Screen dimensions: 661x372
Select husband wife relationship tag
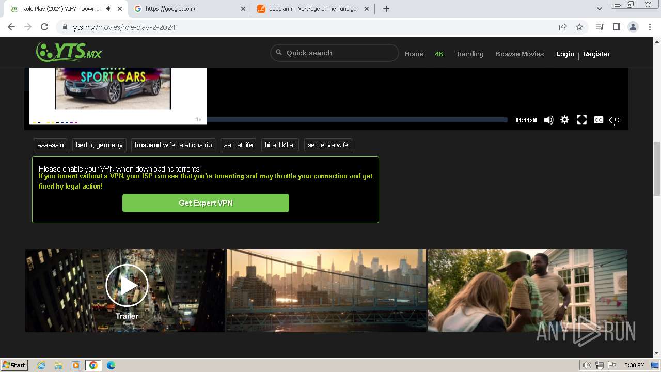(x=174, y=145)
